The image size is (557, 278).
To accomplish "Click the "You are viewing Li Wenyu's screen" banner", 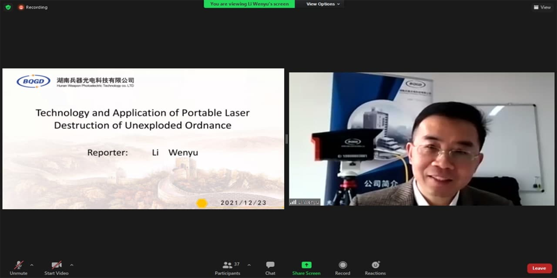I will [x=250, y=4].
